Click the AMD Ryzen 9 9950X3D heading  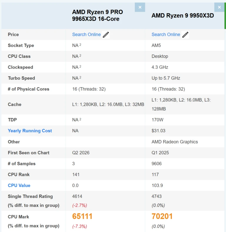click(183, 16)
